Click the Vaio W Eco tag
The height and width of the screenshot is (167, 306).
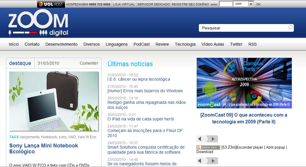87,137
